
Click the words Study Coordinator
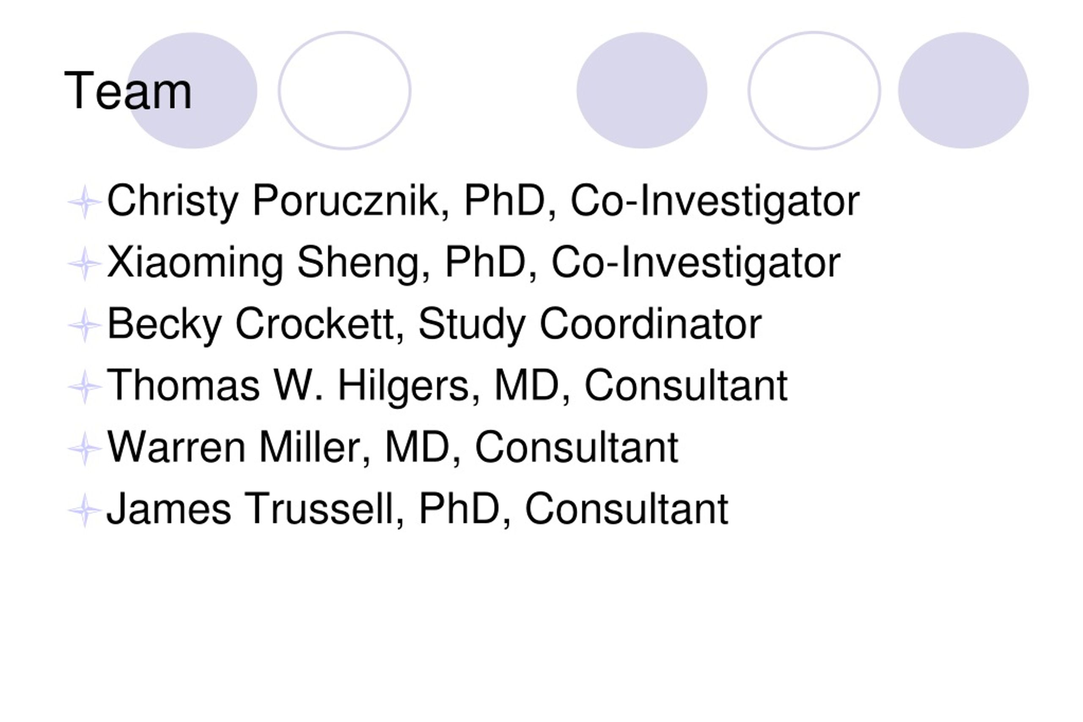coord(590,324)
